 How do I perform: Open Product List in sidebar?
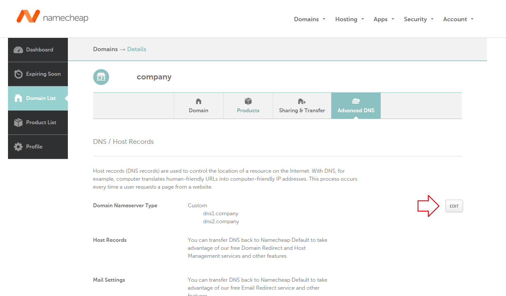coord(38,122)
